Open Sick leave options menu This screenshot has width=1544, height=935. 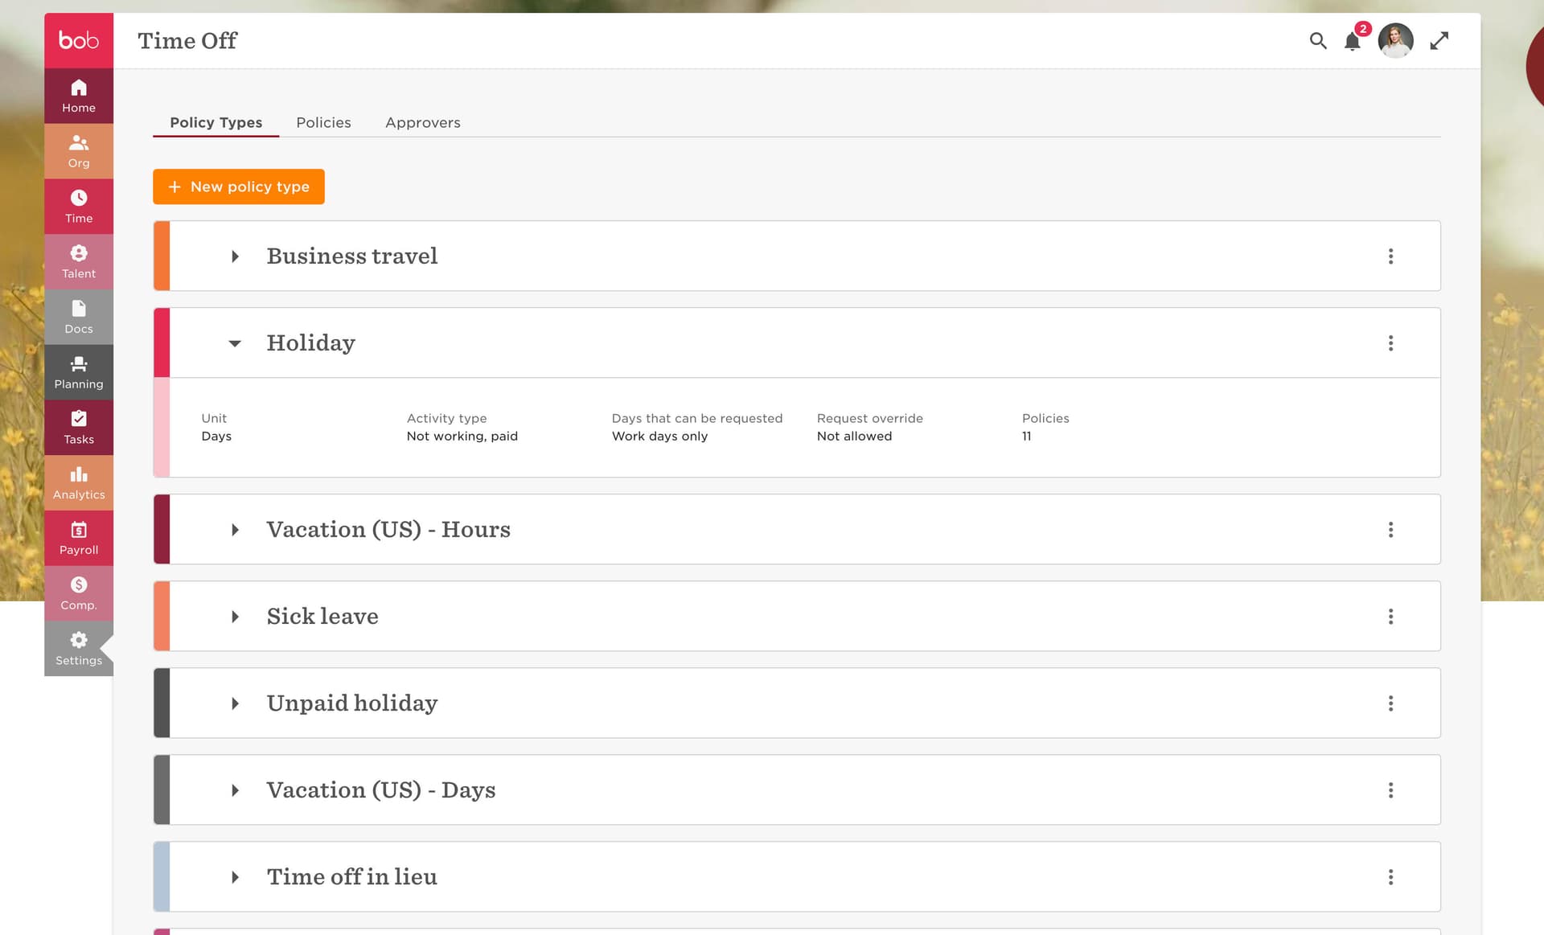point(1390,617)
